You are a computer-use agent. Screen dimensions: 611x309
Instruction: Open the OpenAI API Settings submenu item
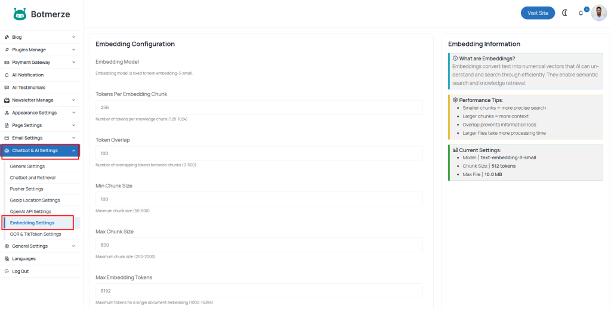coord(30,212)
